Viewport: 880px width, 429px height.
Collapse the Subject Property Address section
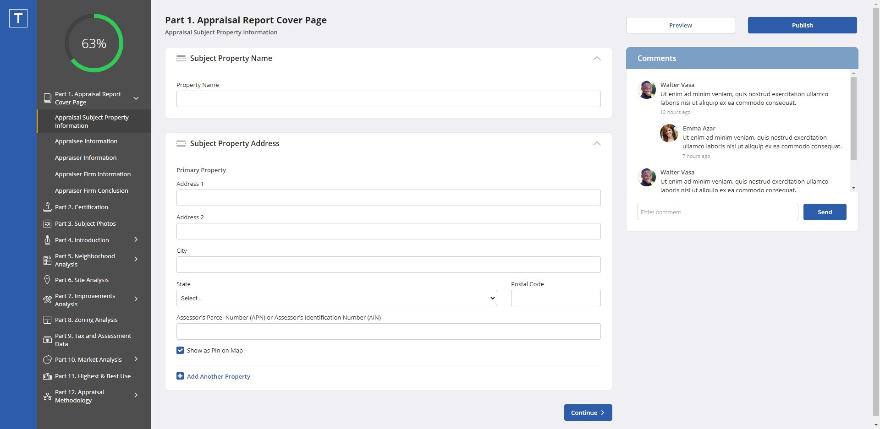pyautogui.click(x=597, y=144)
